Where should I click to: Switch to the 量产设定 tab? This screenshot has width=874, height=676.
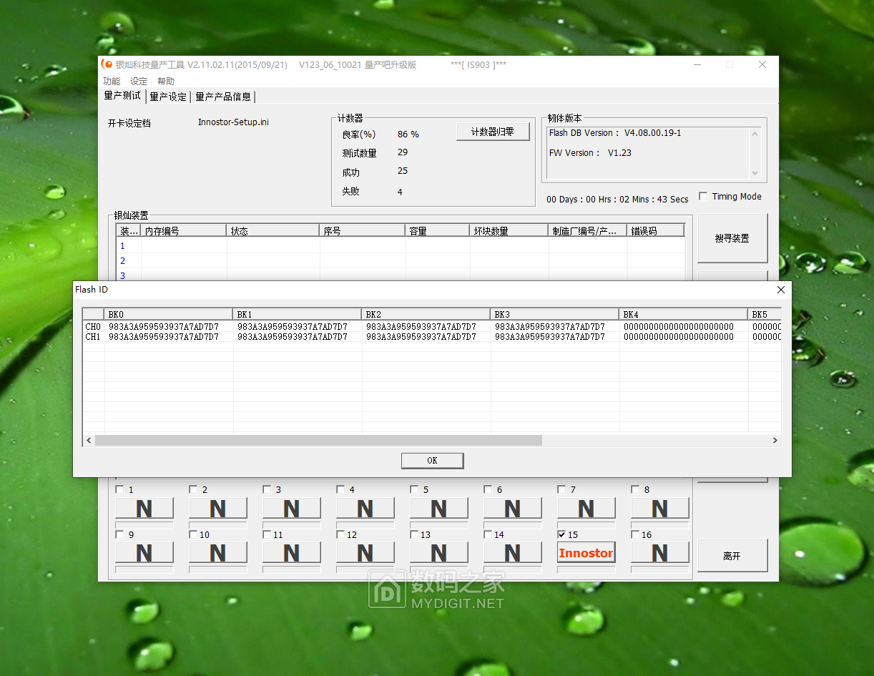(168, 97)
